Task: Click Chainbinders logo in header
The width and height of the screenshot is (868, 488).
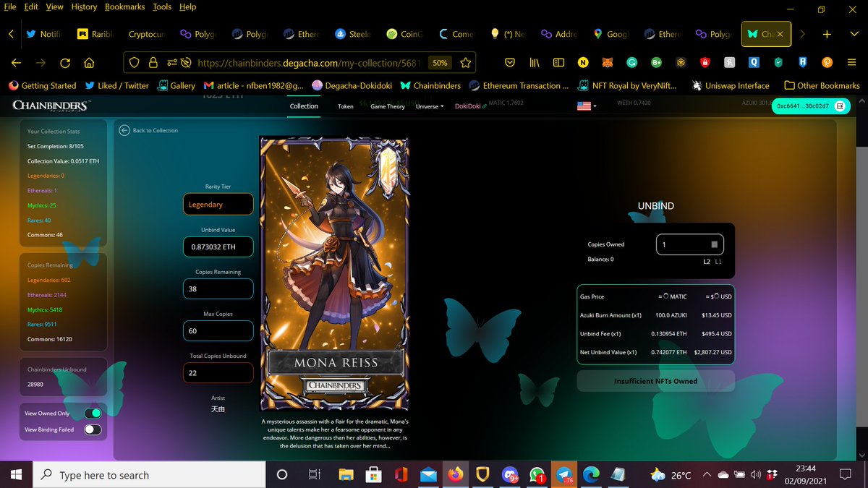Action: click(51, 106)
